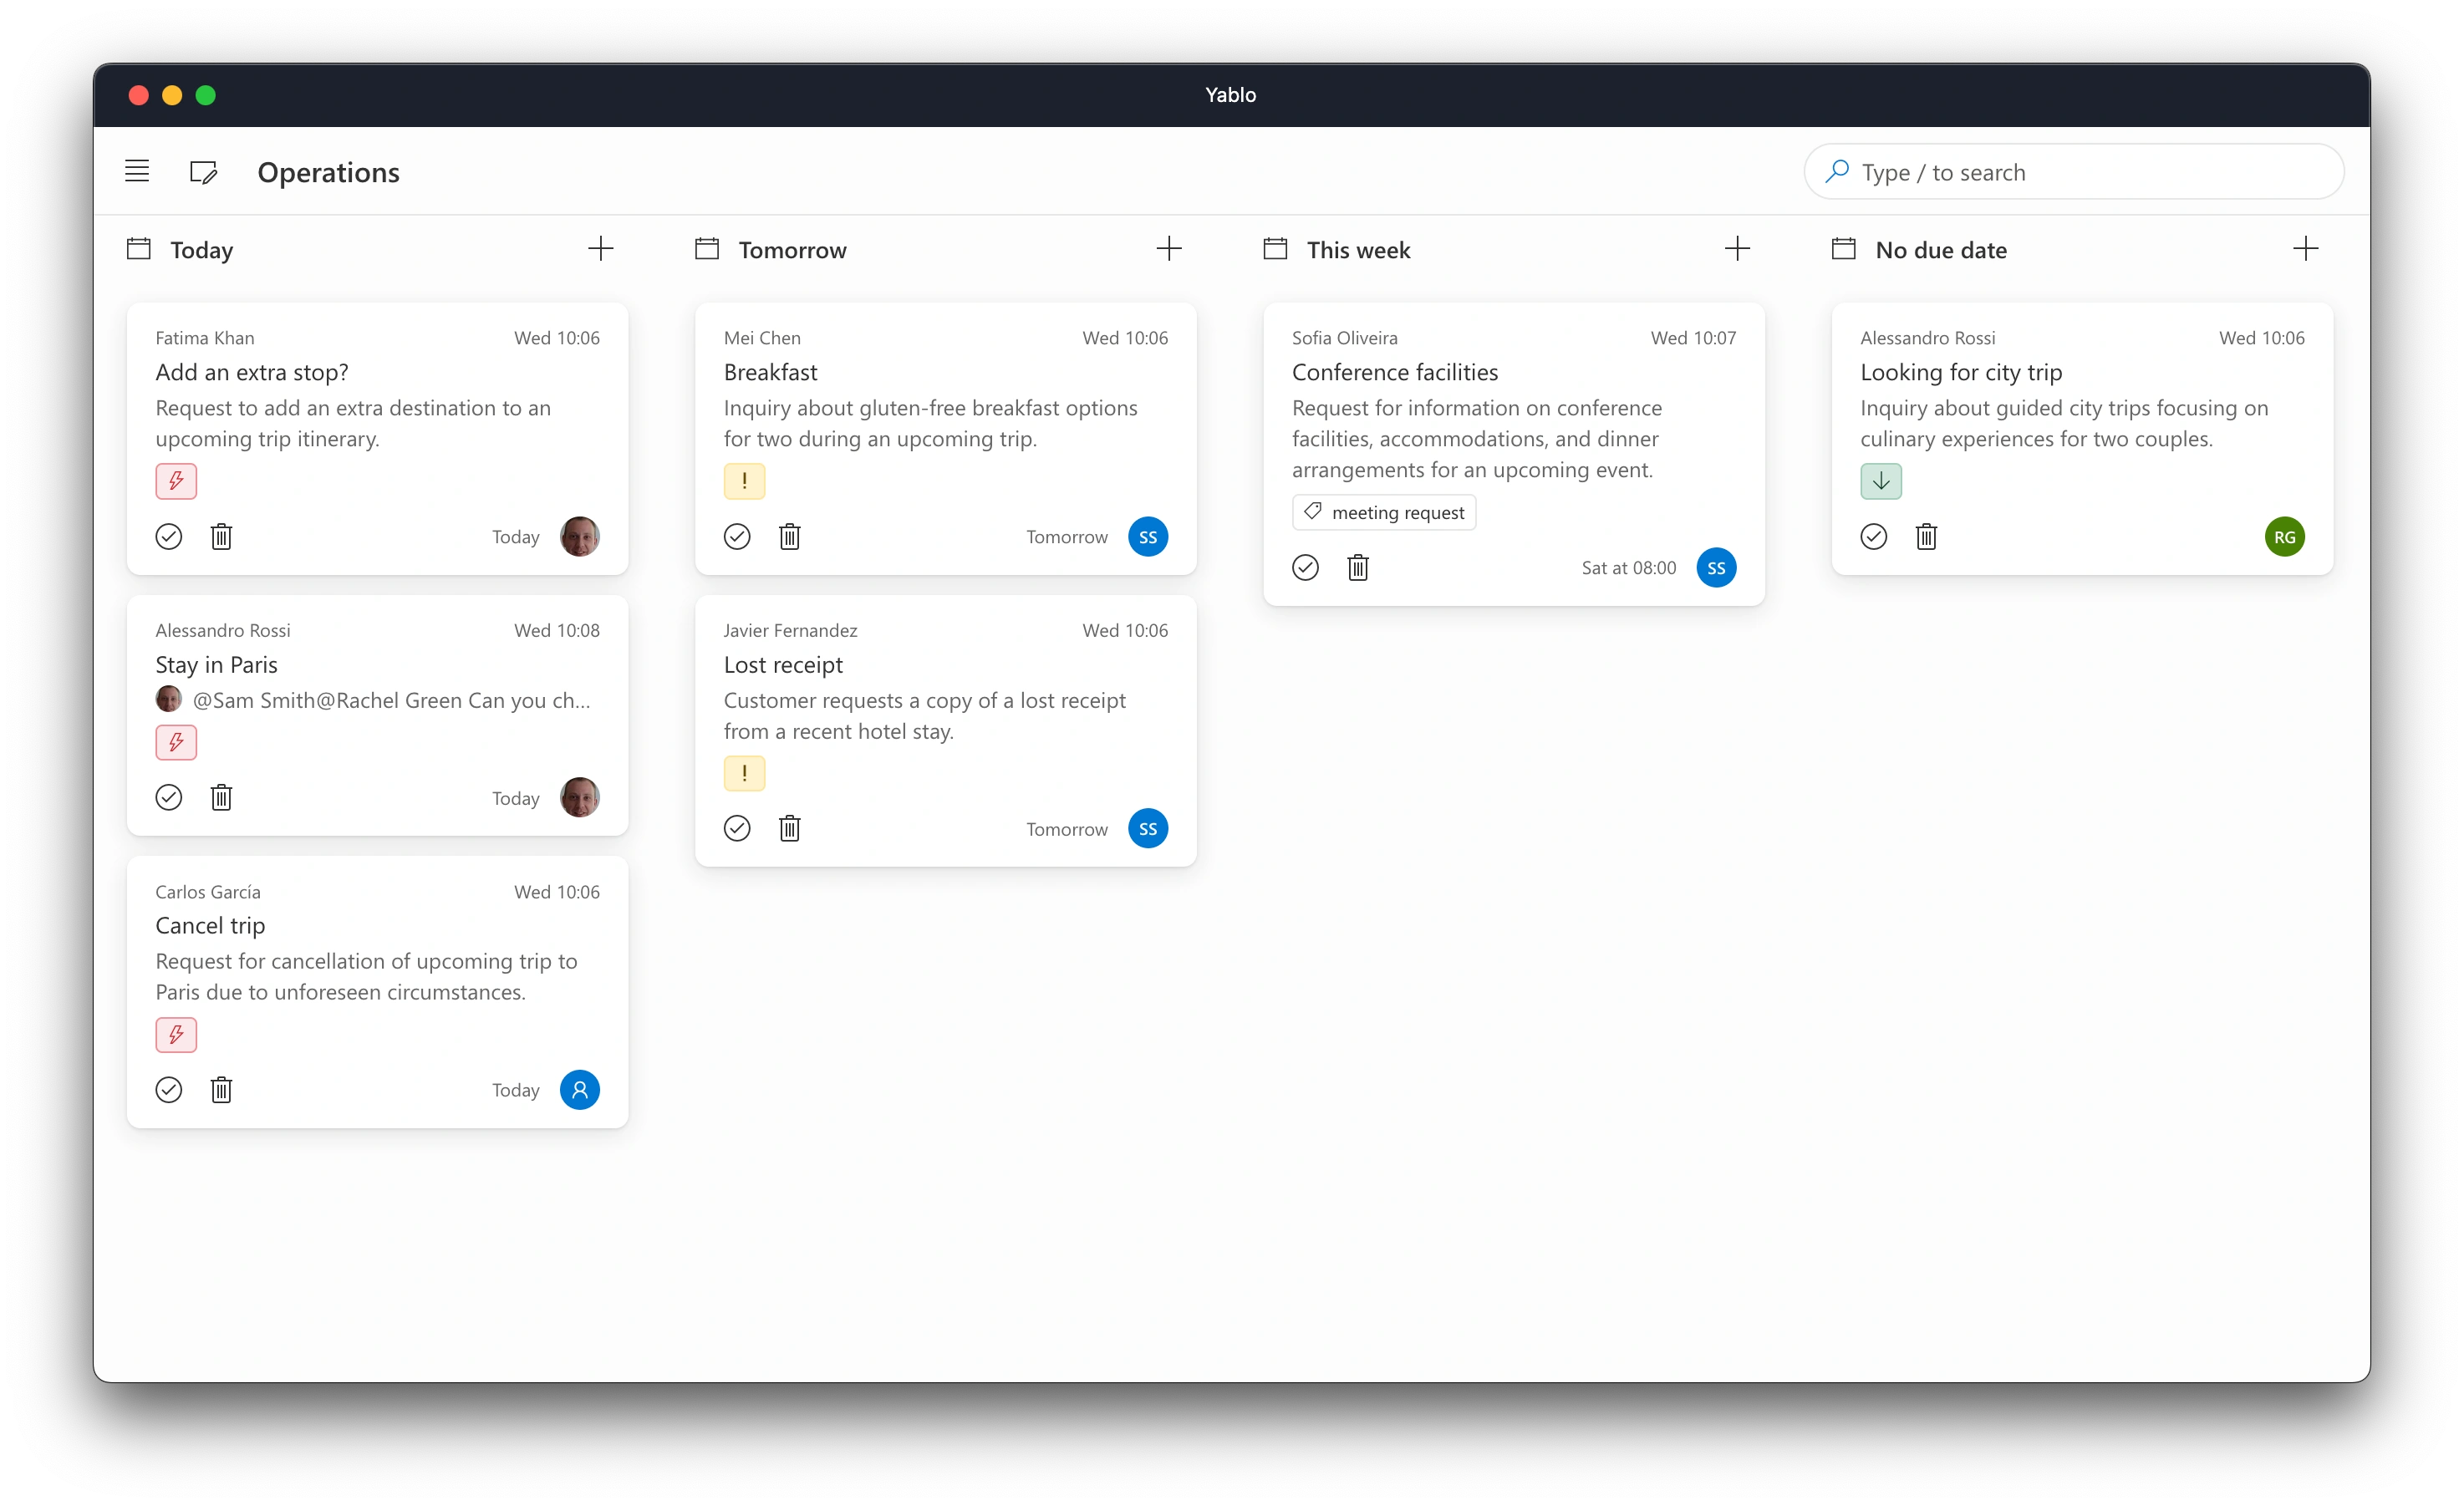Add a card to Tomorrow column
Viewport: 2464px width, 1506px height.
tap(1168, 249)
